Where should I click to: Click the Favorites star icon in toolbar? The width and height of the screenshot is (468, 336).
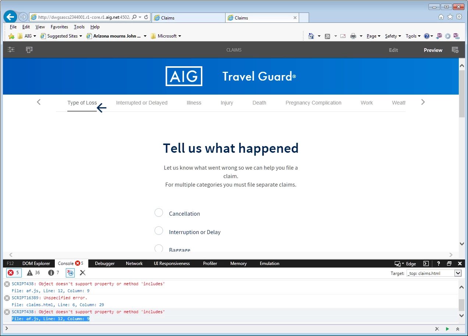tap(11, 36)
